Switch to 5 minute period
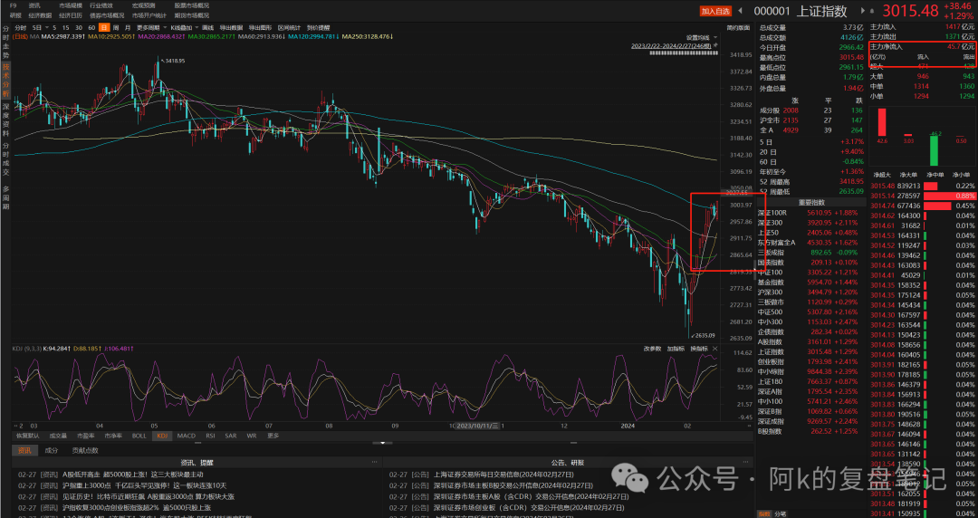The image size is (978, 518). pyautogui.click(x=55, y=27)
